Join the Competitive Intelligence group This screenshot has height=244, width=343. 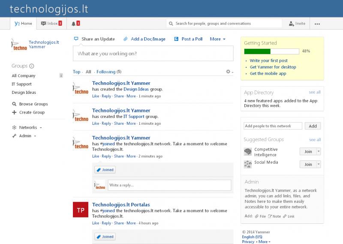(x=308, y=151)
